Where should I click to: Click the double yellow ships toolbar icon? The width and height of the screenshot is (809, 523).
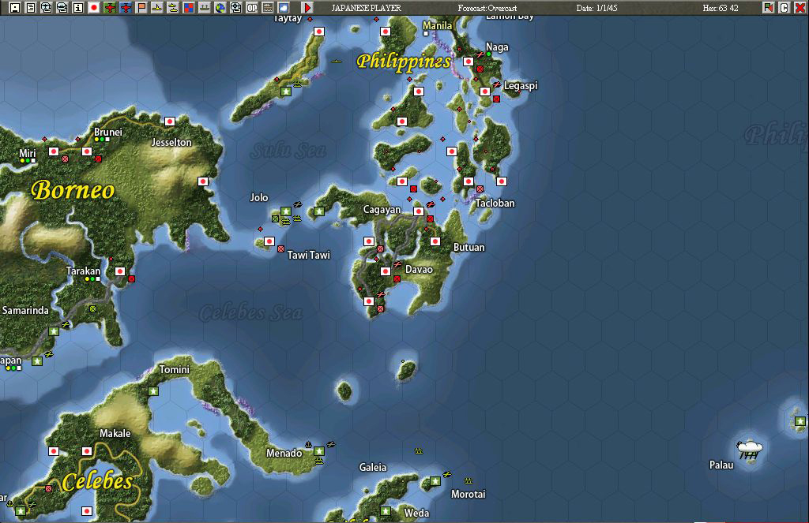[x=173, y=8]
